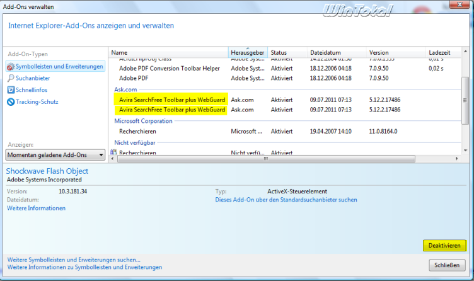
Task: Click horizontal scrollbar right arrow
Action: click(x=457, y=159)
